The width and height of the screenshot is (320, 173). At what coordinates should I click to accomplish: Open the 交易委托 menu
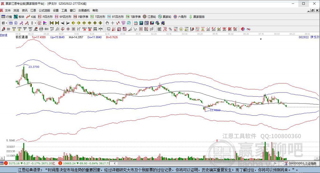point(84,10)
